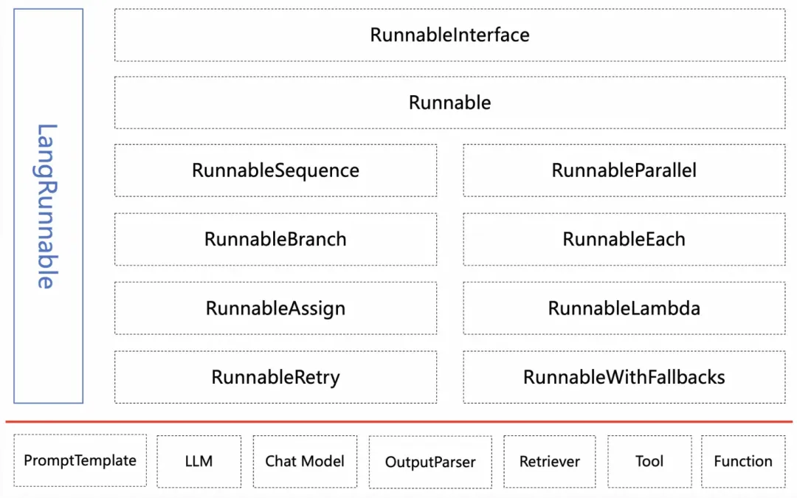Click the PromptTemplate component box
Screen dimensions: 797x498
tap(80, 461)
